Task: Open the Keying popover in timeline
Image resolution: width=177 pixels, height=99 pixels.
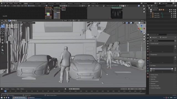Action: tap(13, 89)
